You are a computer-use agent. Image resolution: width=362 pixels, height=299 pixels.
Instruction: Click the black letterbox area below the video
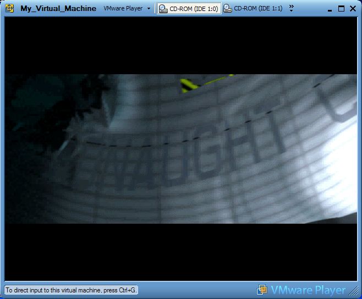(x=180, y=252)
